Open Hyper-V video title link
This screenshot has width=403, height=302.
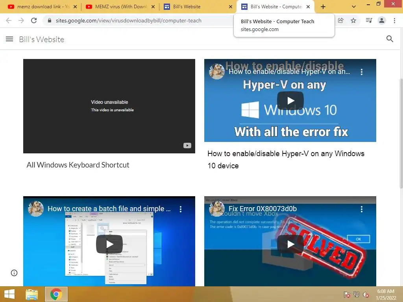[289, 72]
